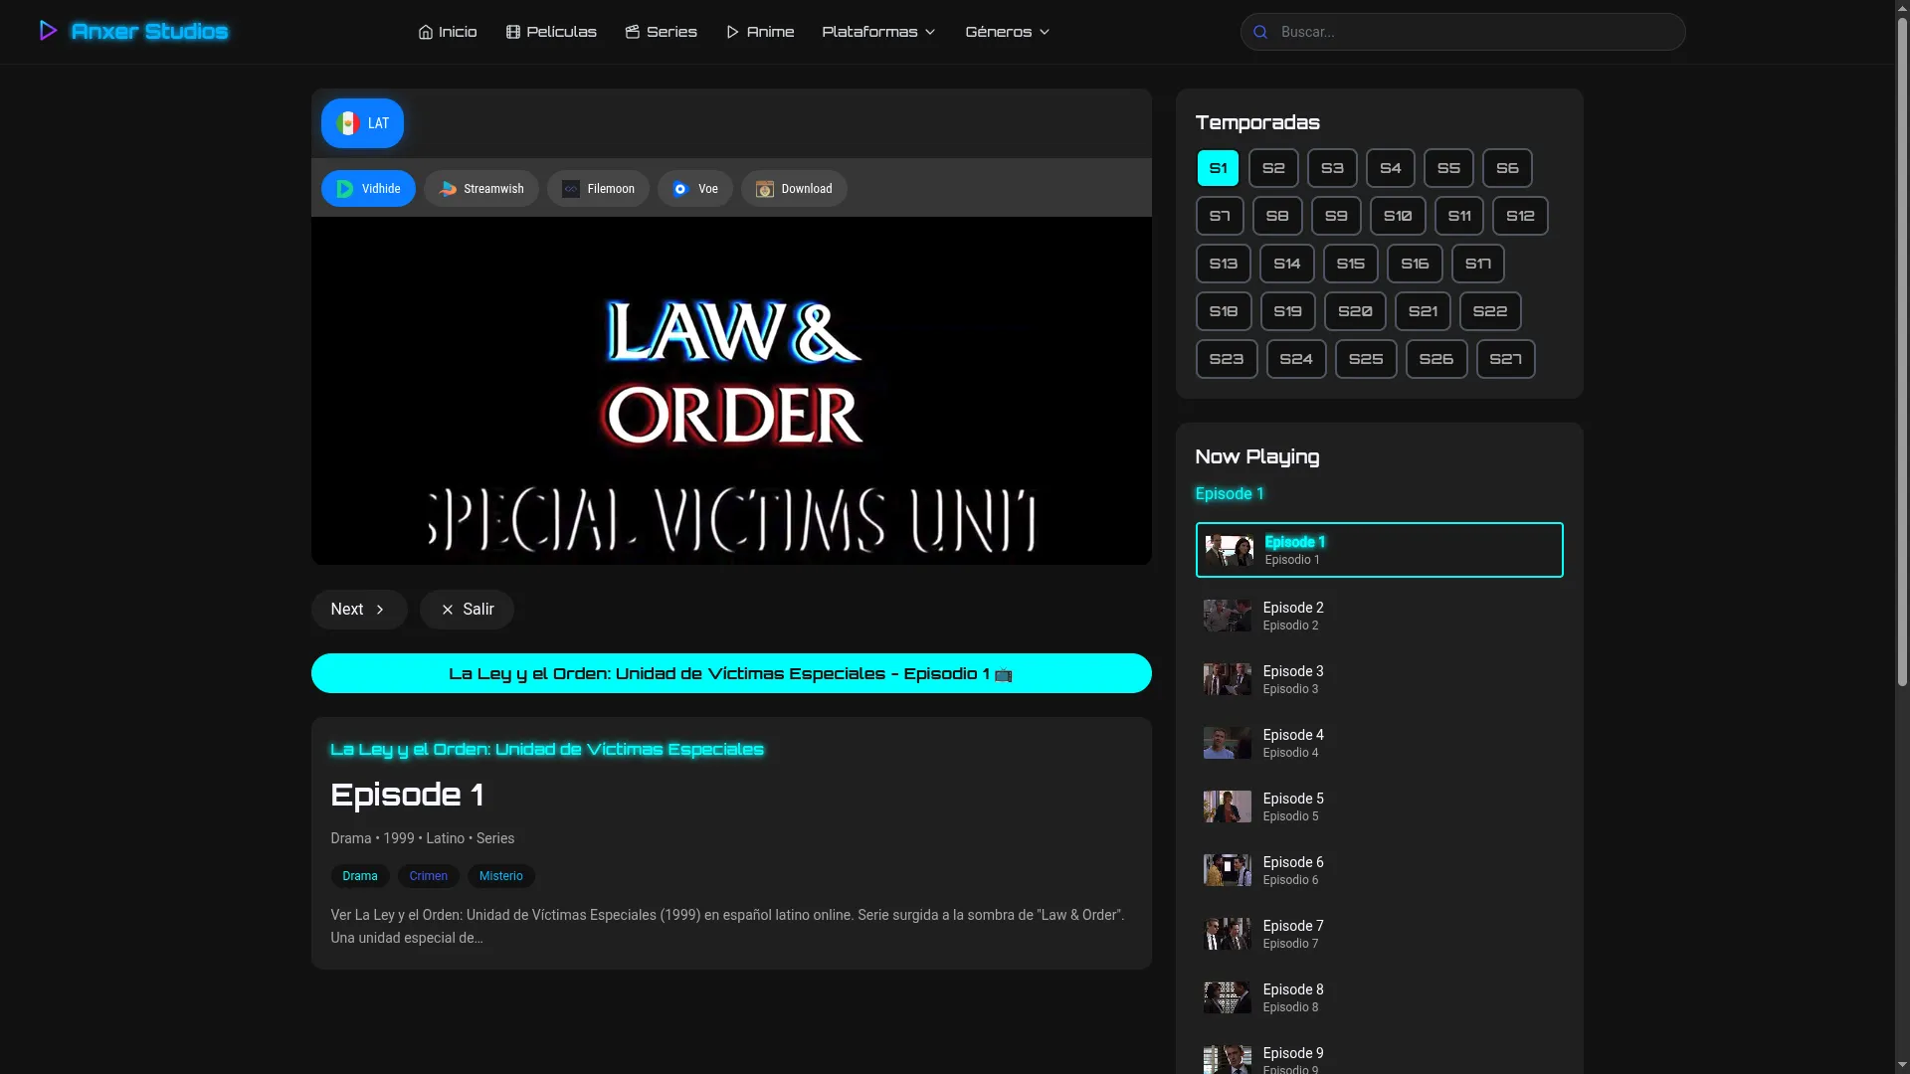Select season S24
Screen dimensions: 1910x1074
click(x=1296, y=359)
